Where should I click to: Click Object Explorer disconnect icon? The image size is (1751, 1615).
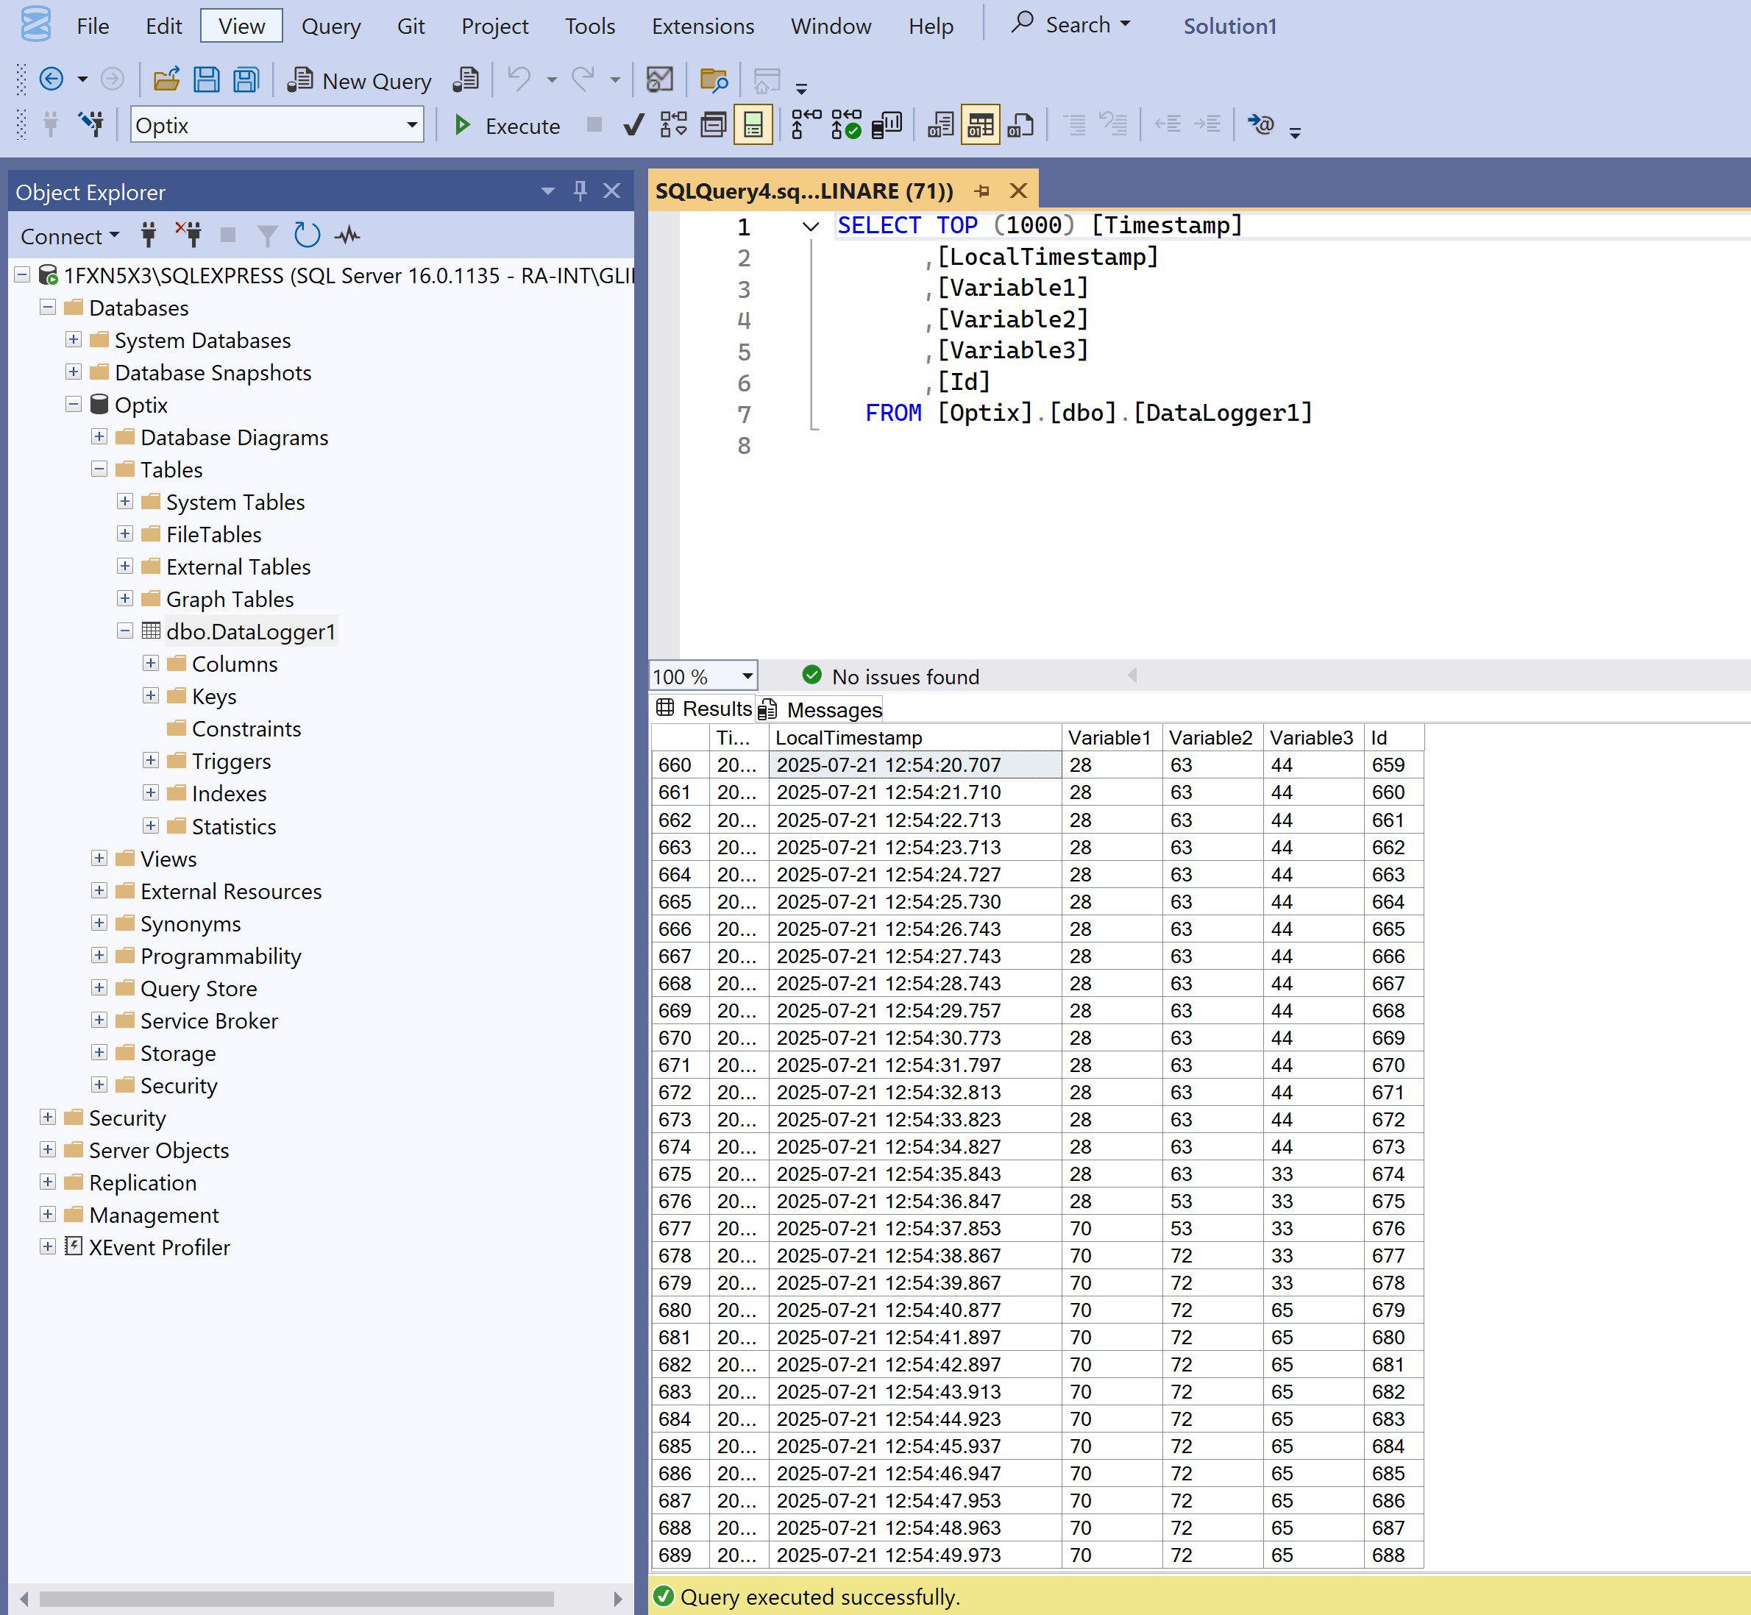click(189, 234)
